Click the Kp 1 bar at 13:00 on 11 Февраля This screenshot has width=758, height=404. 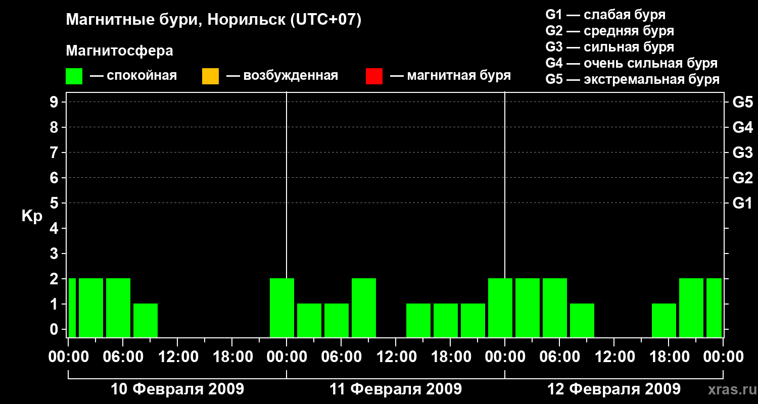tap(418, 320)
